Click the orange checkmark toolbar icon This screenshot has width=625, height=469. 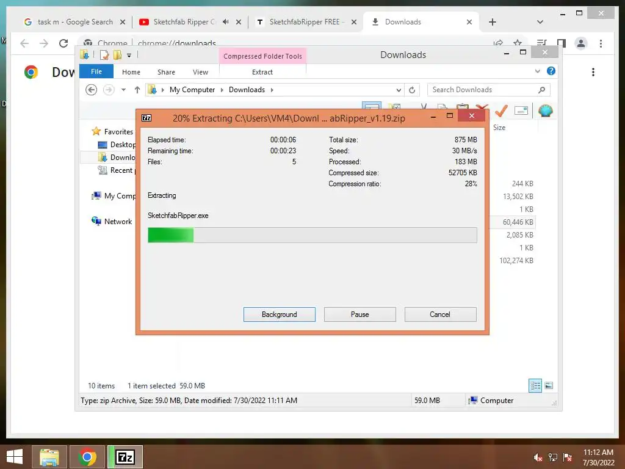coord(501,111)
